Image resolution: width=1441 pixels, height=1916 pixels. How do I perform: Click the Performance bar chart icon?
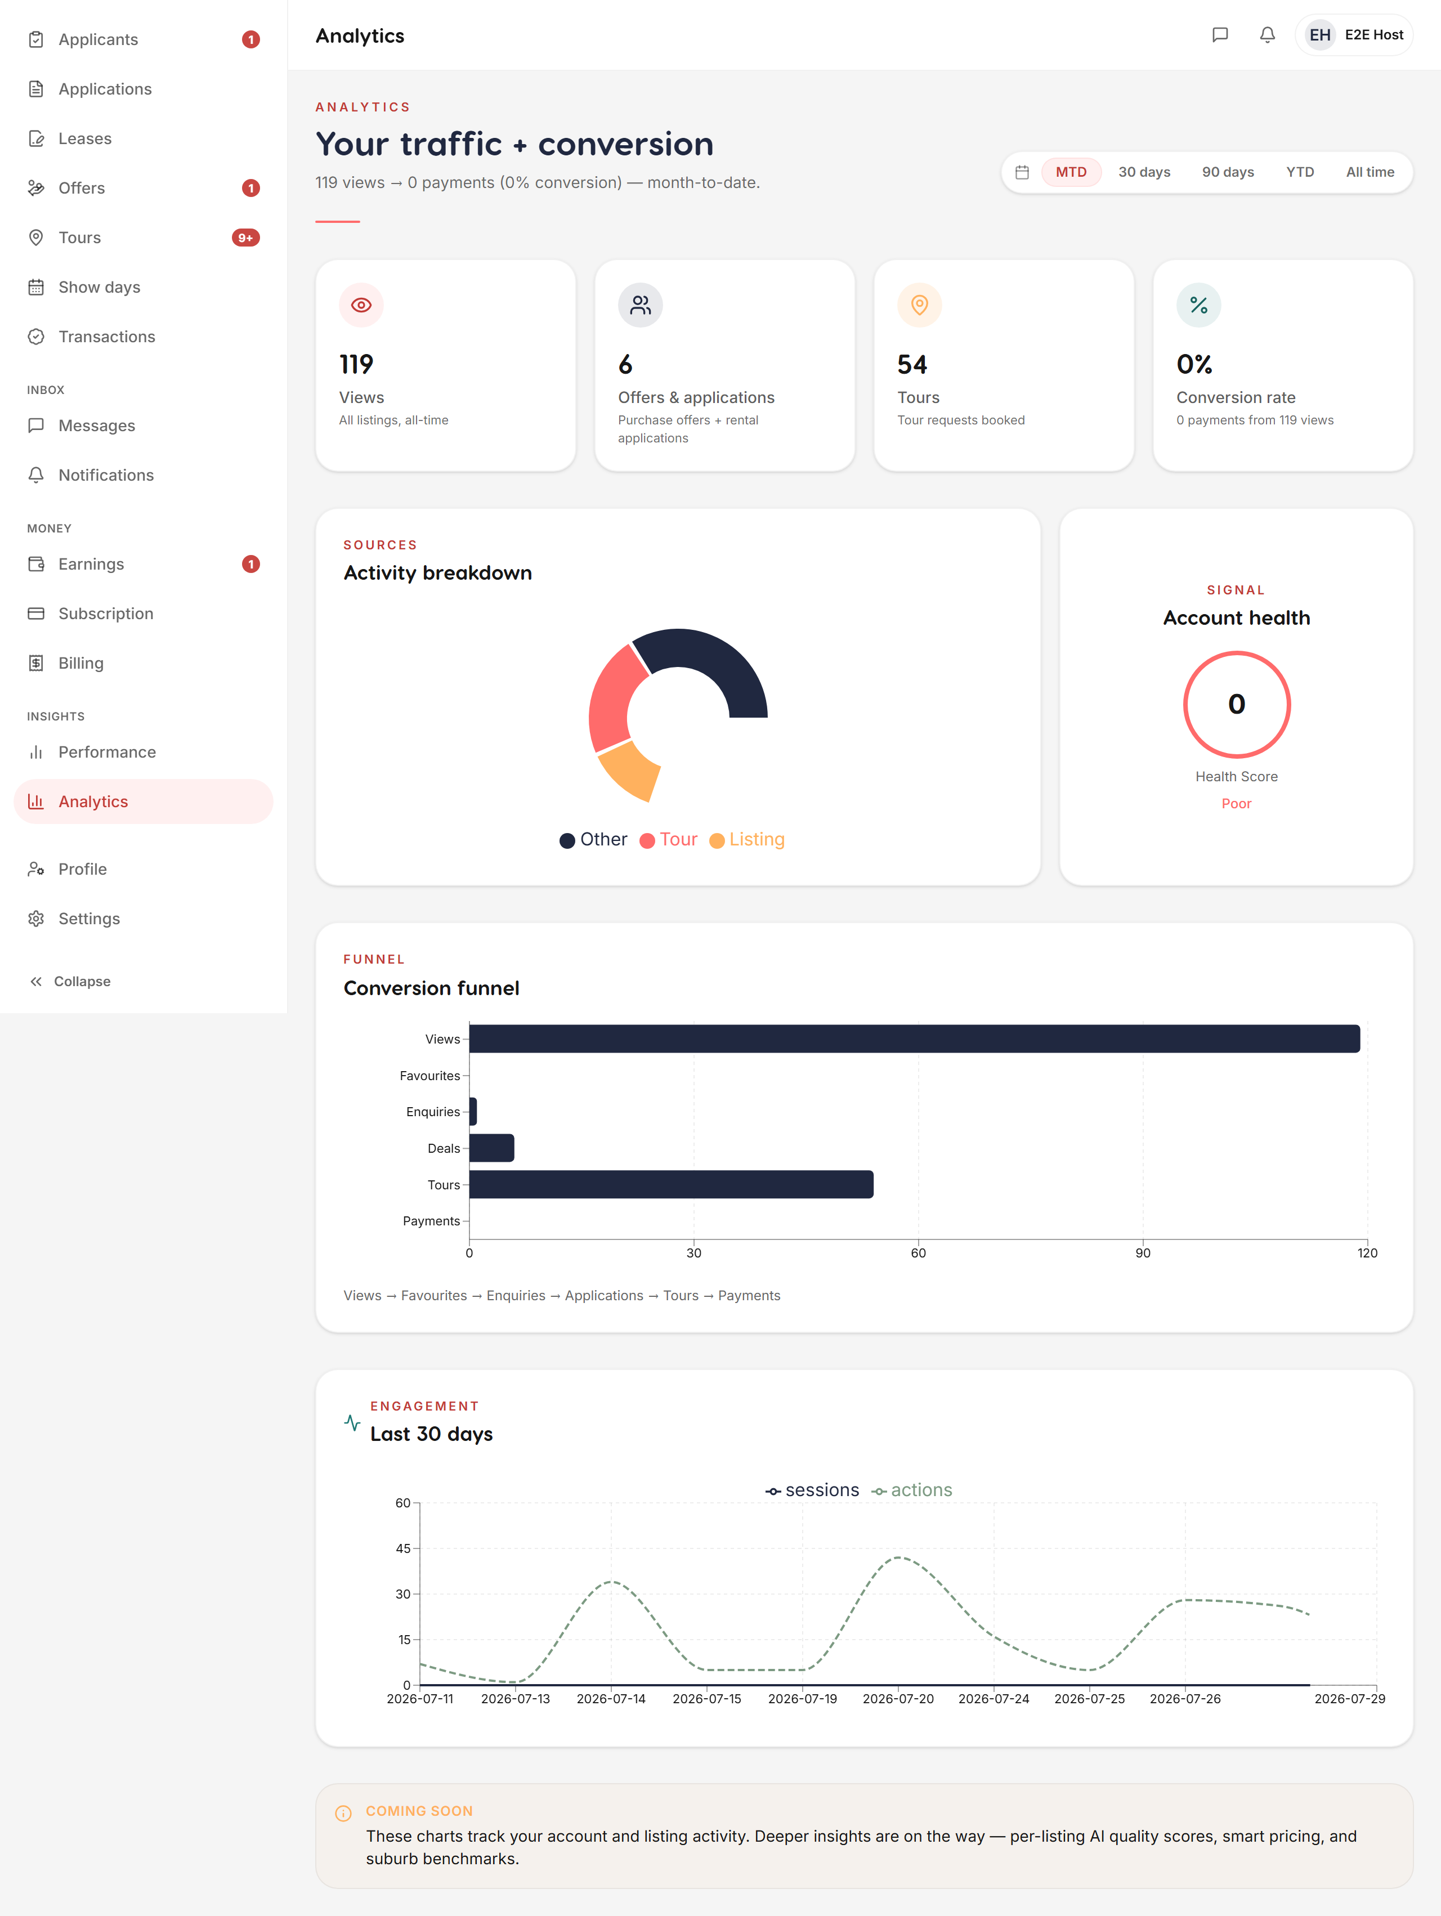pyautogui.click(x=35, y=752)
